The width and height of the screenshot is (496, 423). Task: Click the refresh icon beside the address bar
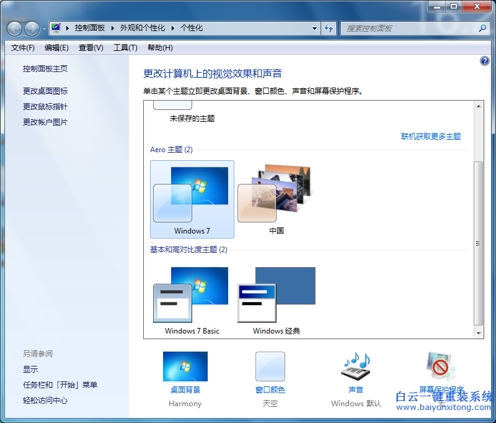pos(329,28)
